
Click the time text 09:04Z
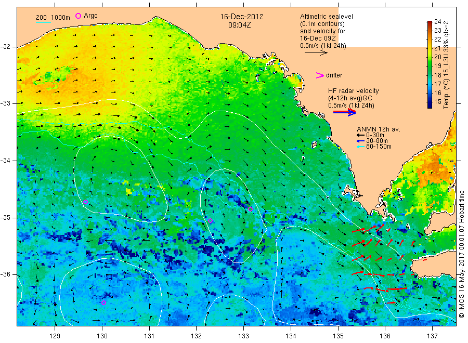click(x=239, y=25)
